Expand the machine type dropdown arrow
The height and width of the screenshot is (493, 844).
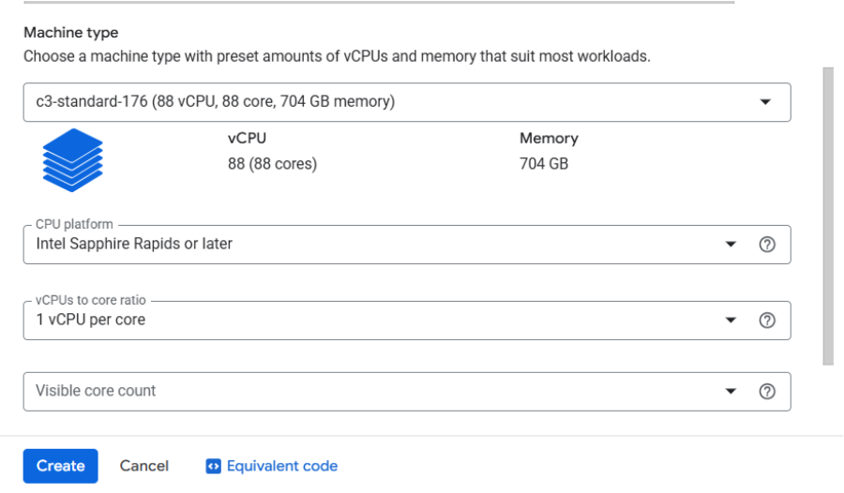[x=764, y=102]
